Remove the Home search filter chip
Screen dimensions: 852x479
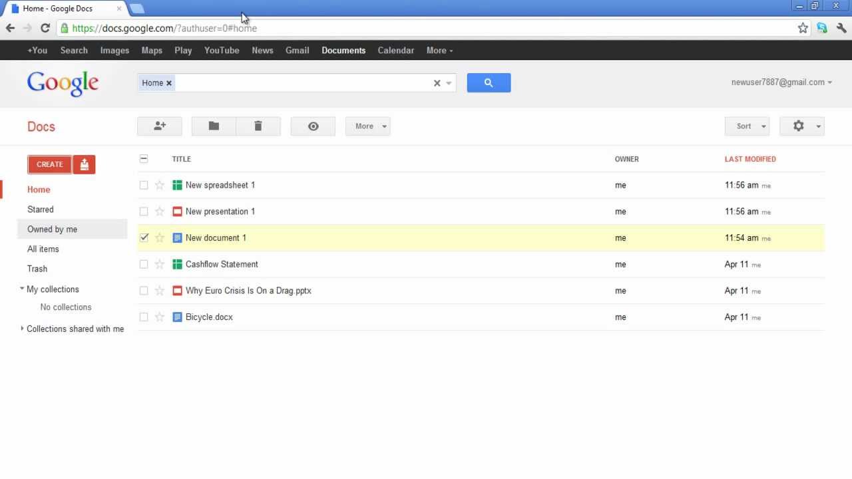(x=169, y=83)
